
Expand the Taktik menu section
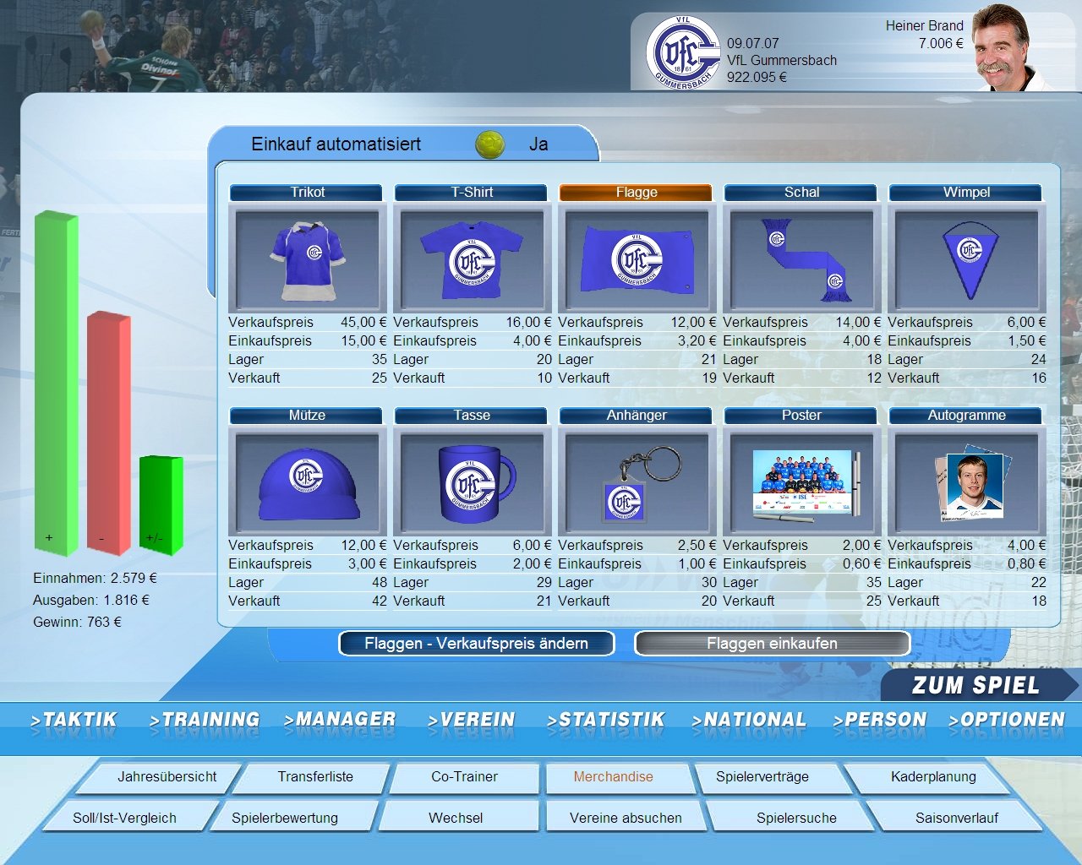(74, 720)
